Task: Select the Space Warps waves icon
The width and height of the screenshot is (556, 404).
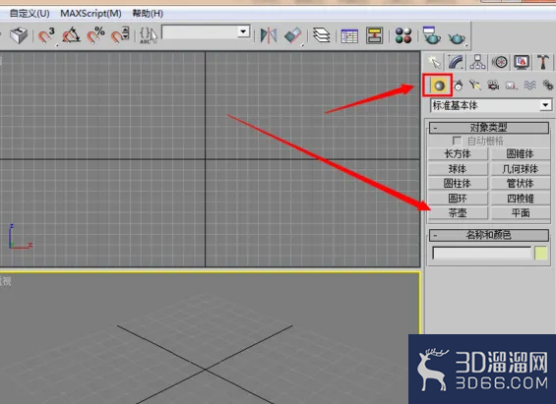Action: (x=529, y=86)
